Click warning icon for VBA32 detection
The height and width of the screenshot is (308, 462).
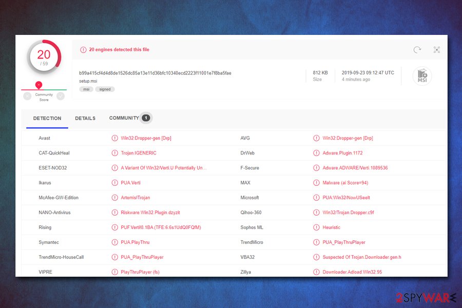316,257
